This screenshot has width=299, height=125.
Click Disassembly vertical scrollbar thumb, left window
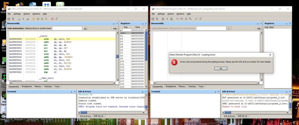click(x=117, y=56)
